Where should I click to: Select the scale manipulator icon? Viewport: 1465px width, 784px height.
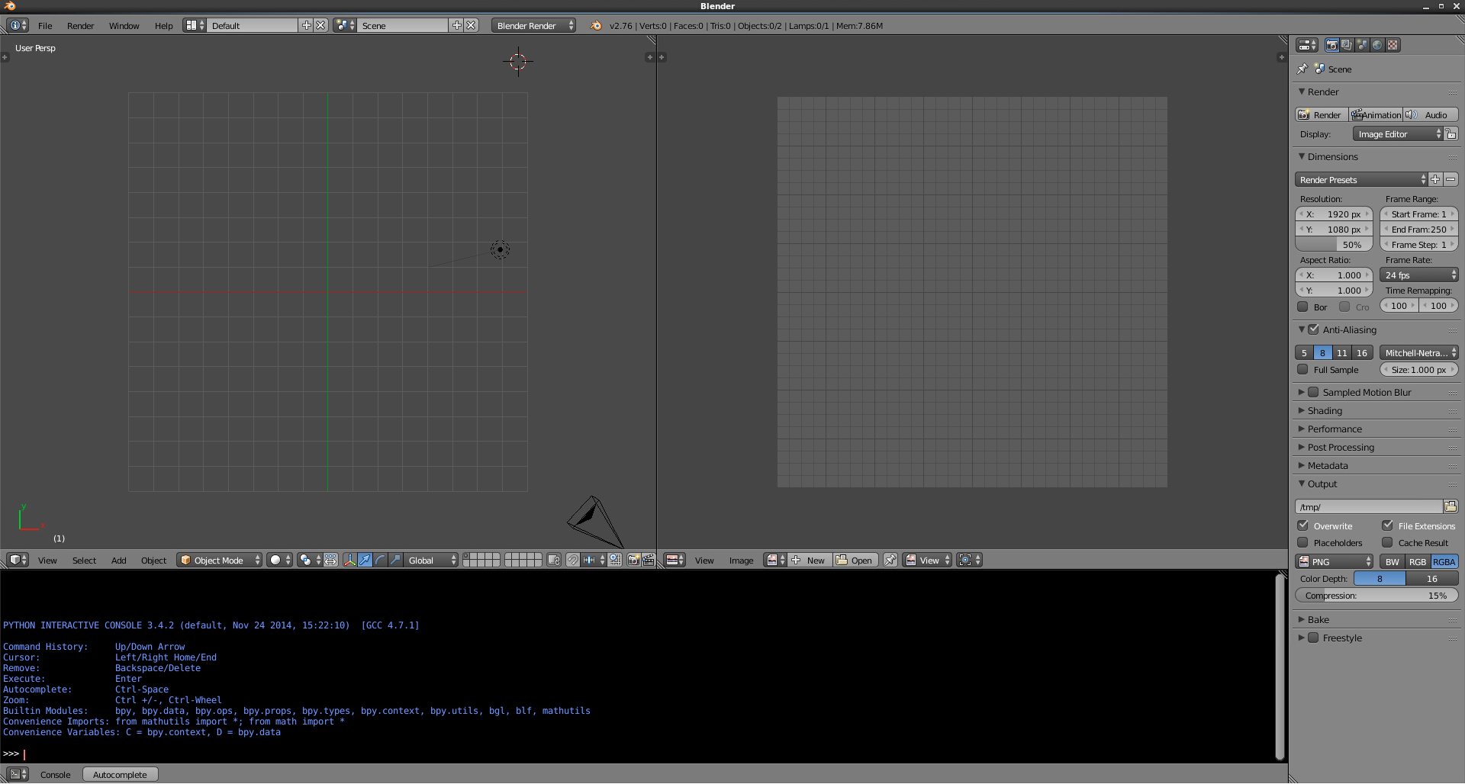(x=395, y=561)
